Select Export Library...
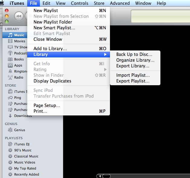This screenshot has height=178, width=190. pyautogui.click(x=135, y=66)
